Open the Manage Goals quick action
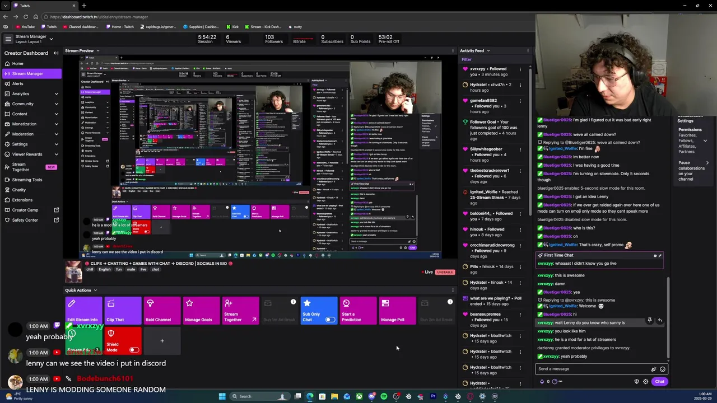This screenshot has height=403, width=717. tap(201, 311)
